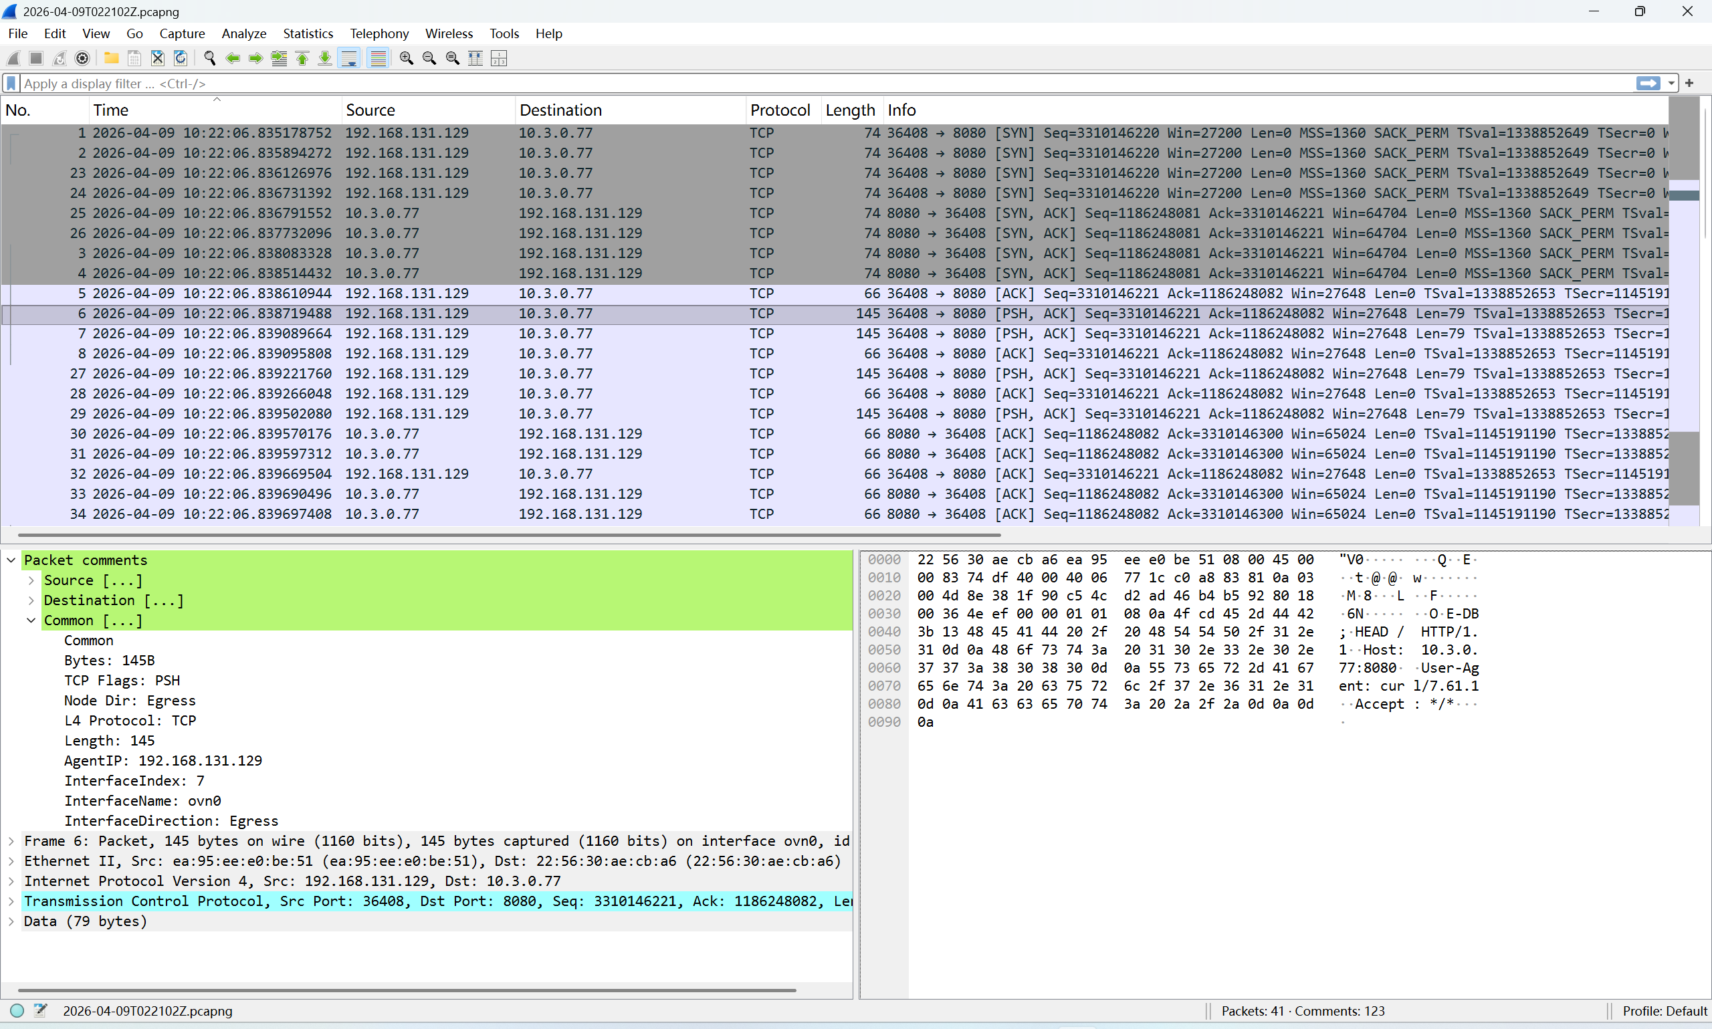Open capture options gear icon
Screen dimensions: 1712x1029
coord(82,58)
